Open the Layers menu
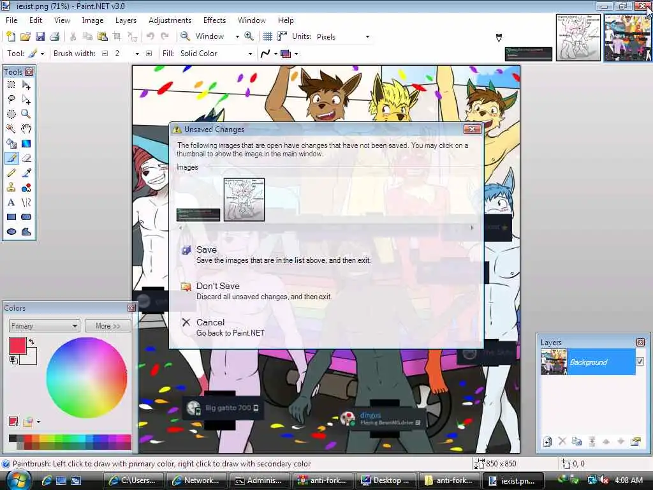This screenshot has height=490, width=653. click(126, 20)
